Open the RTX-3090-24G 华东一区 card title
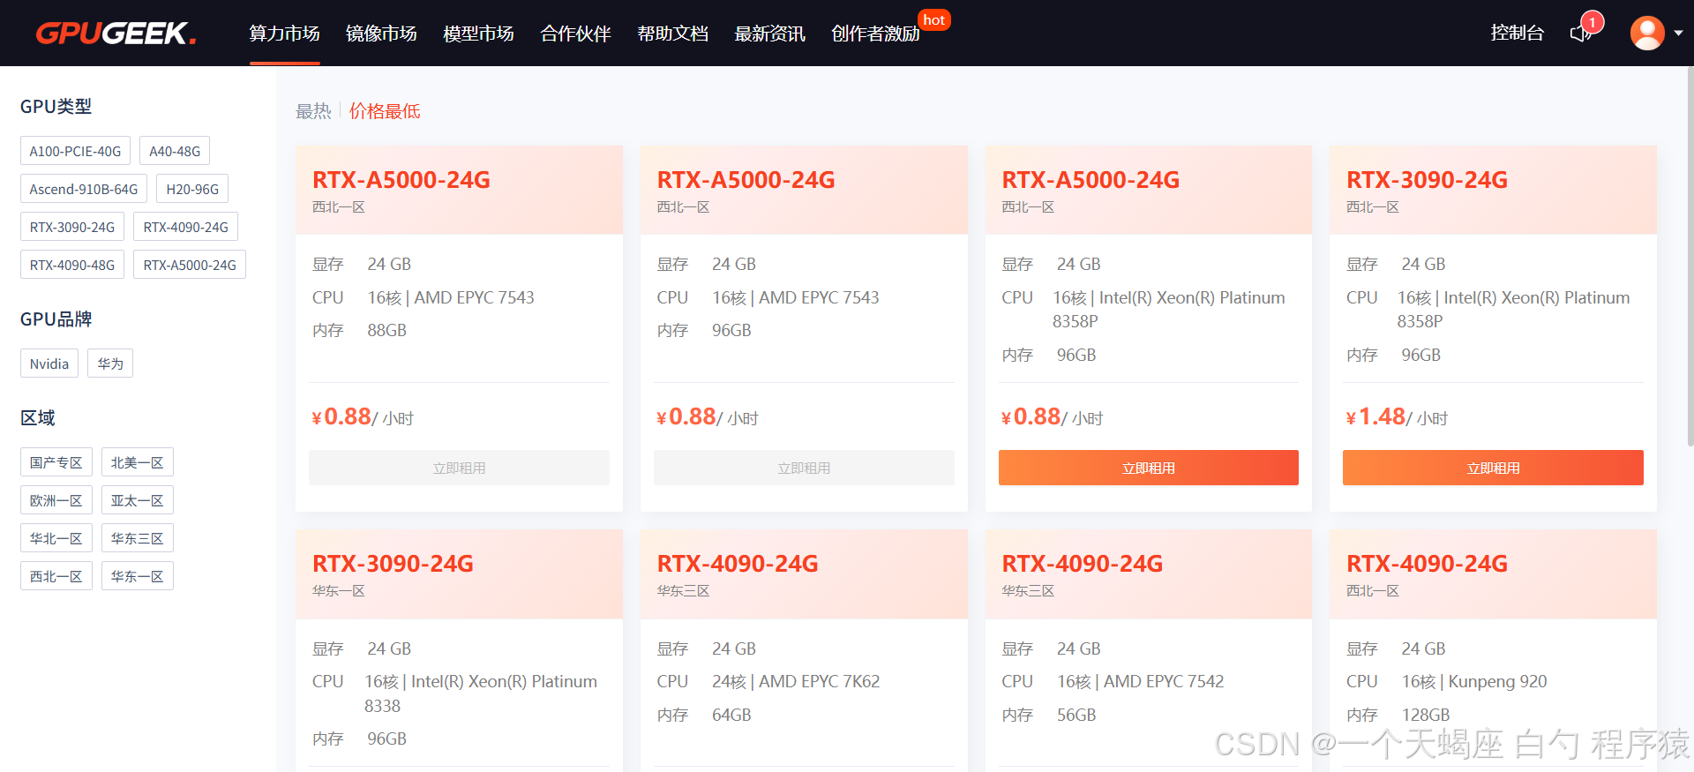Screen dimensions: 1694x772 click(x=394, y=564)
